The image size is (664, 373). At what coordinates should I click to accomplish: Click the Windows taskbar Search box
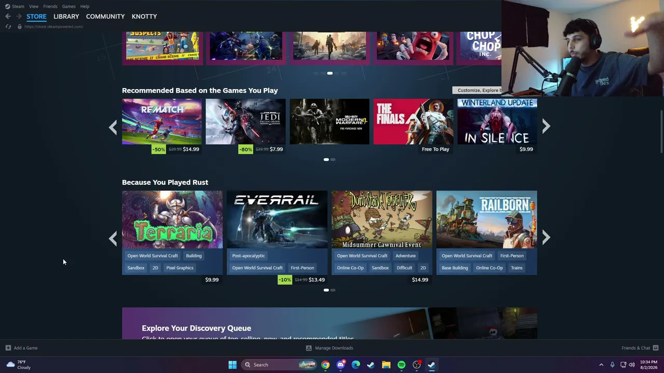pos(279,365)
